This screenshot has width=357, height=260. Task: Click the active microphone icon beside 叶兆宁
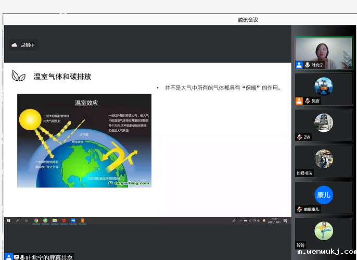tap(308, 65)
